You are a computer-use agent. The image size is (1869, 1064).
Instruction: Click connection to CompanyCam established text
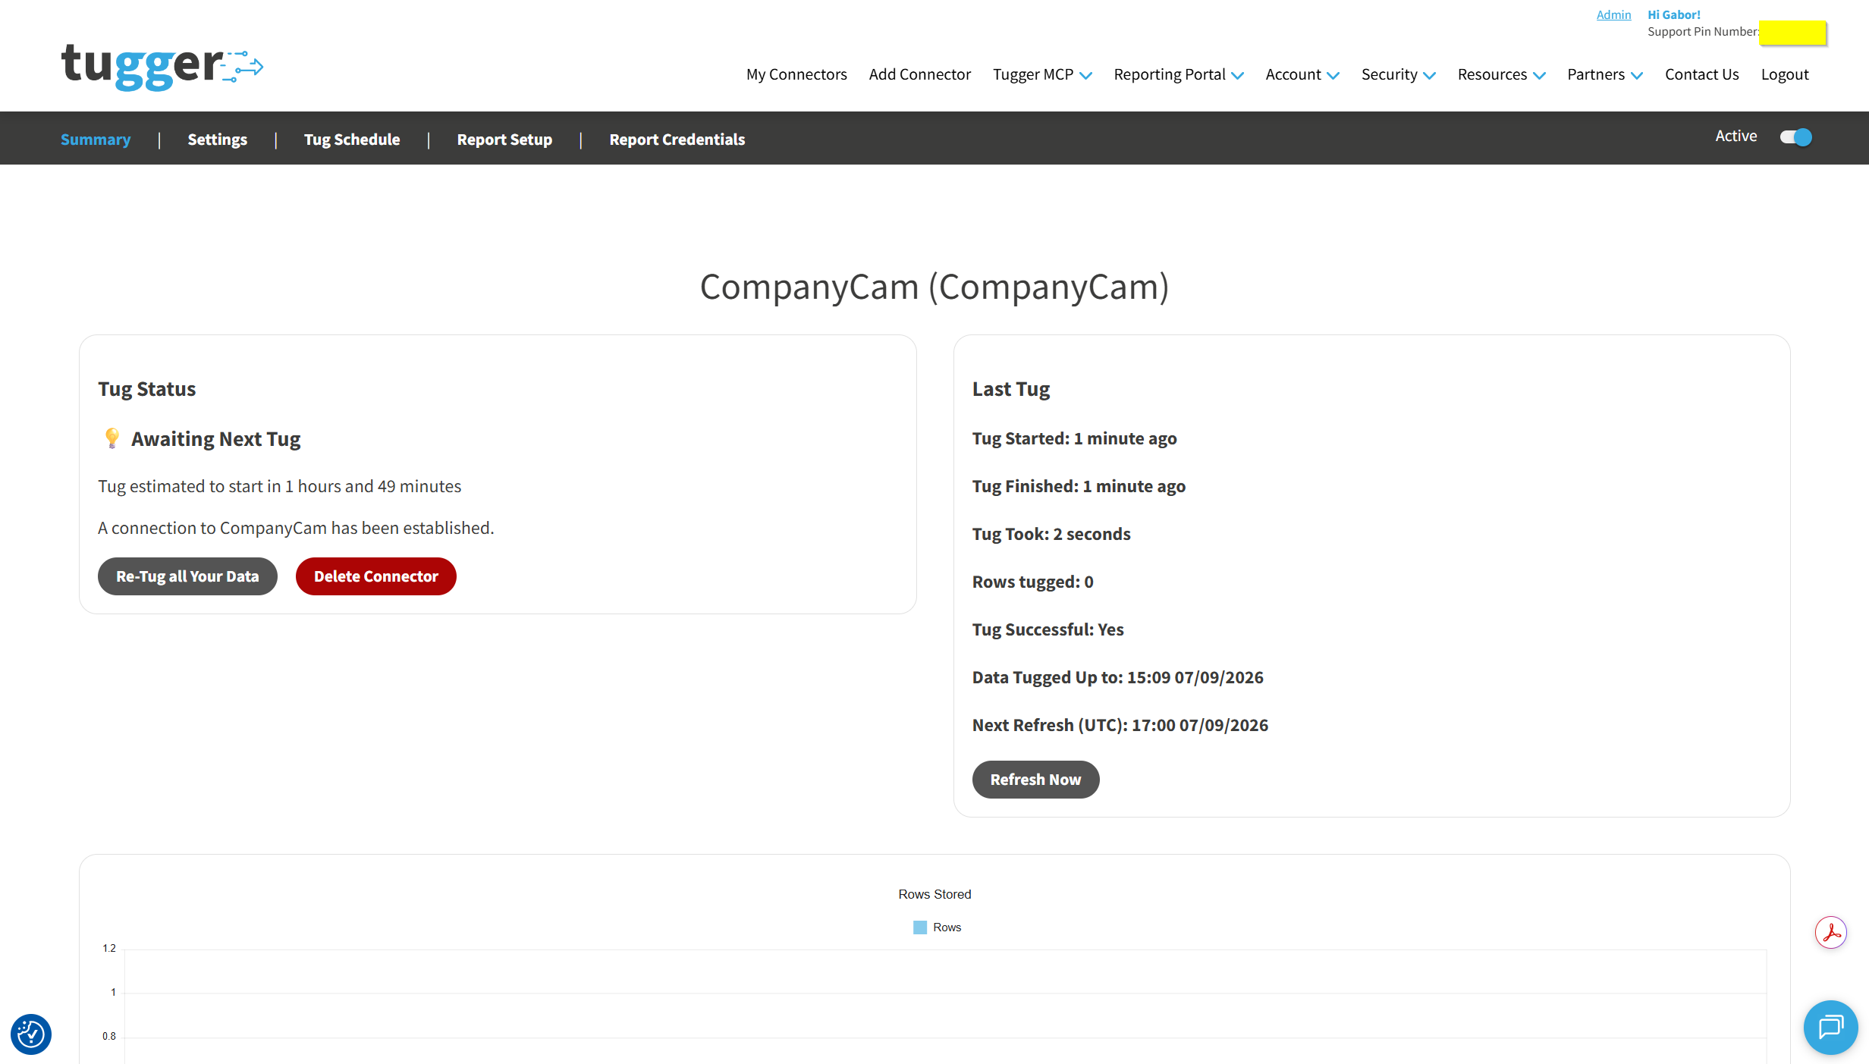pyautogui.click(x=296, y=528)
